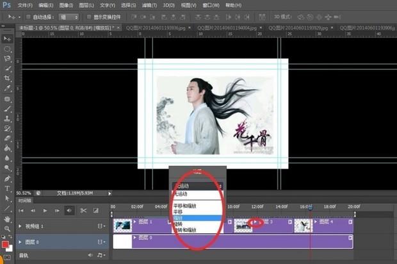Screen dimensions: 397x264
Task: Select the Line tool
Action: click(7, 208)
